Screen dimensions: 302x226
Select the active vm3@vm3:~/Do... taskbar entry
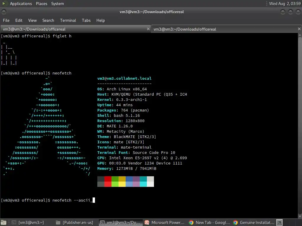pyautogui.click(x=121, y=222)
